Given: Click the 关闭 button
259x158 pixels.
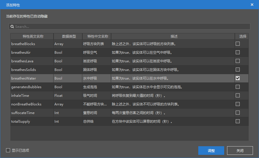Looking at the screenshot, I should coord(240,151).
